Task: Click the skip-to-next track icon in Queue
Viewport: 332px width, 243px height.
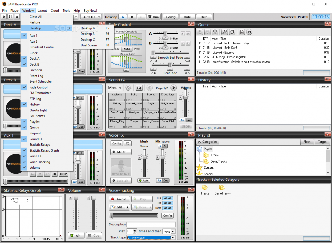Action: click(249, 32)
